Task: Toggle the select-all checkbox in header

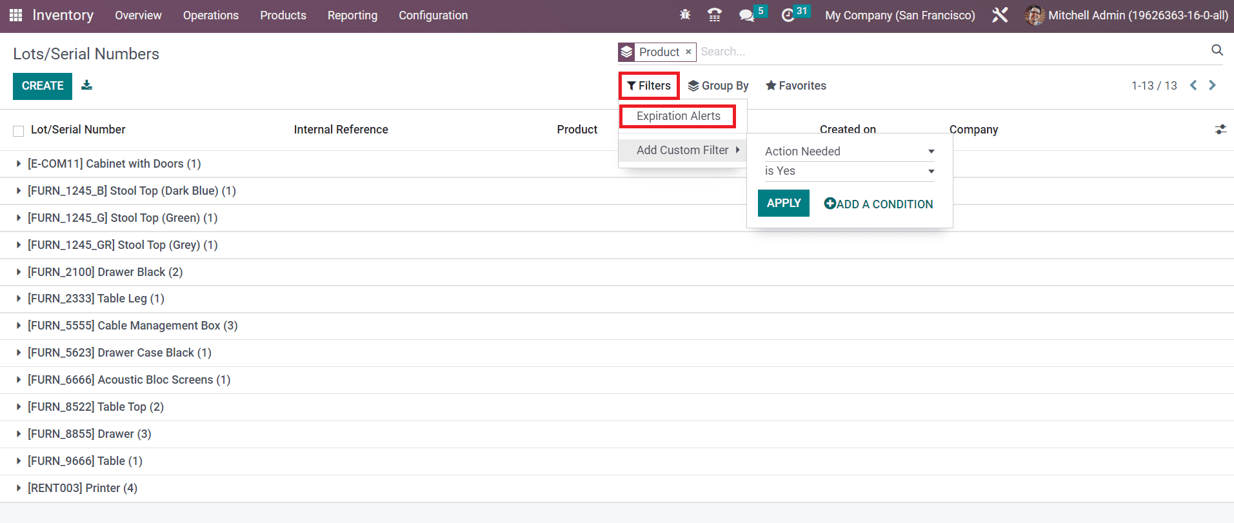Action: [x=19, y=131]
